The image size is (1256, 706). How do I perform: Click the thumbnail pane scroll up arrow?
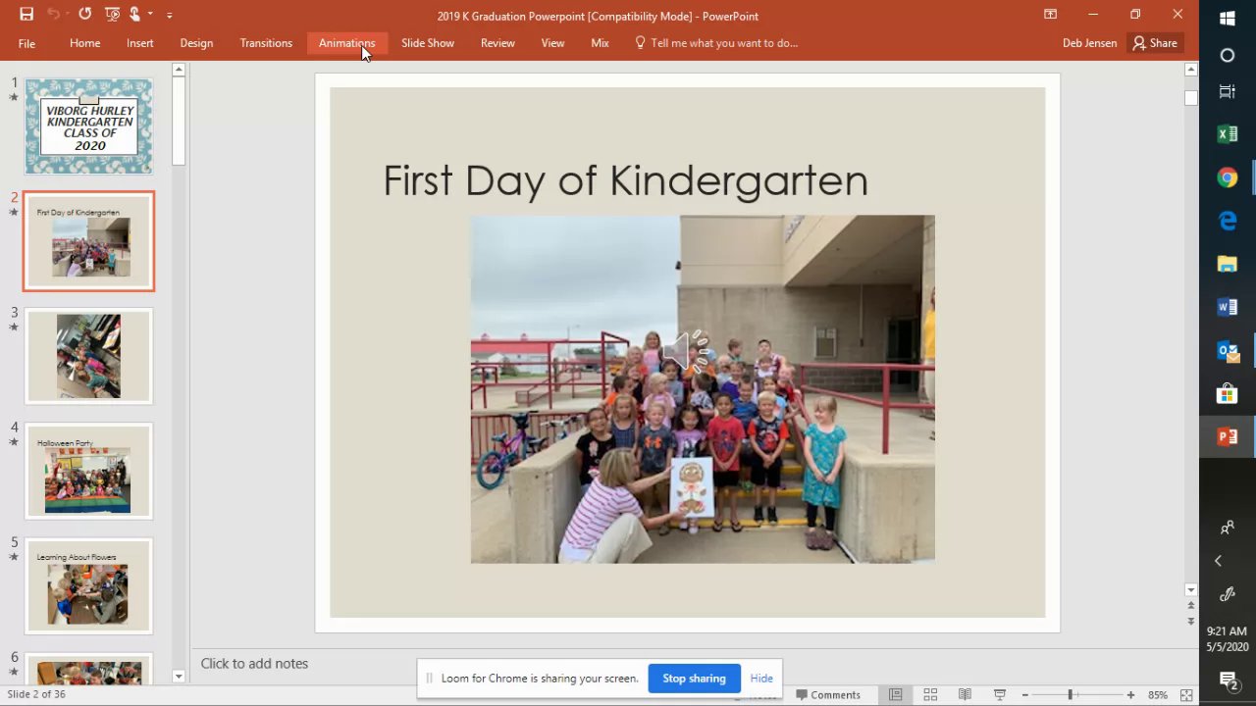(x=179, y=70)
